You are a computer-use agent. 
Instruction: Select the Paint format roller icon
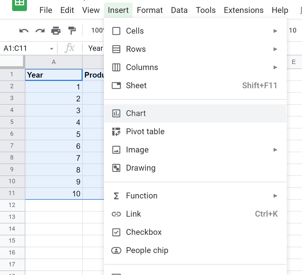coord(72,31)
